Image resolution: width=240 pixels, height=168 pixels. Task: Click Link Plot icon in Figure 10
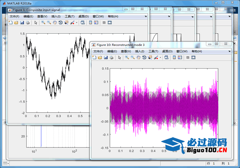pyautogui.click(x=166, y=57)
